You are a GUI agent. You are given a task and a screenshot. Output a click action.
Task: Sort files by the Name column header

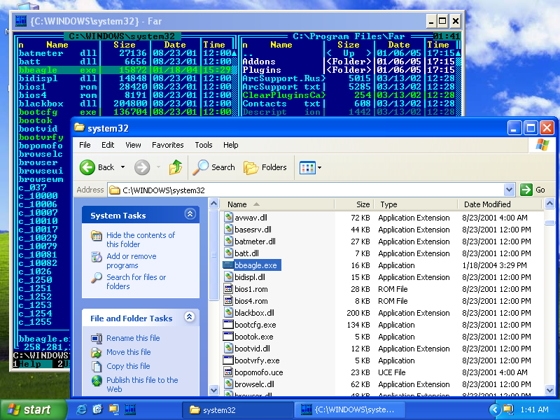[276, 204]
